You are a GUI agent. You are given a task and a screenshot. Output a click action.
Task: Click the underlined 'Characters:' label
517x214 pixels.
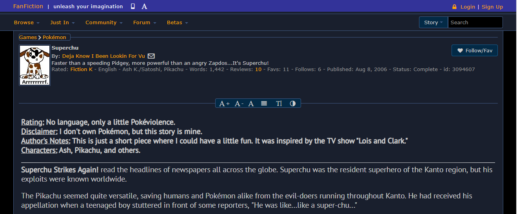pyautogui.click(x=39, y=150)
